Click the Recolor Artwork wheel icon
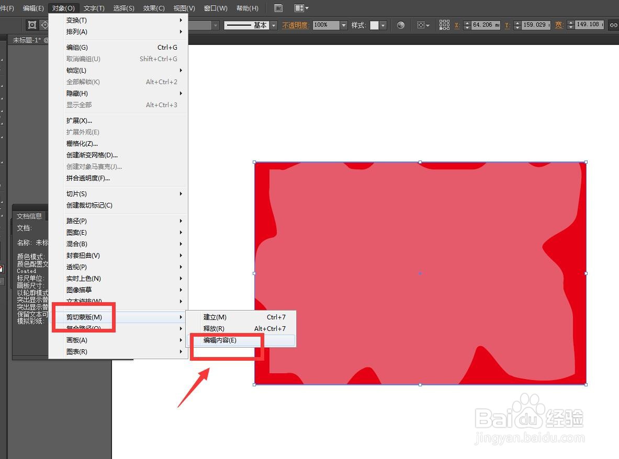 tap(401, 25)
